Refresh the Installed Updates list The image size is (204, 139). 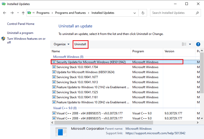point(143,13)
